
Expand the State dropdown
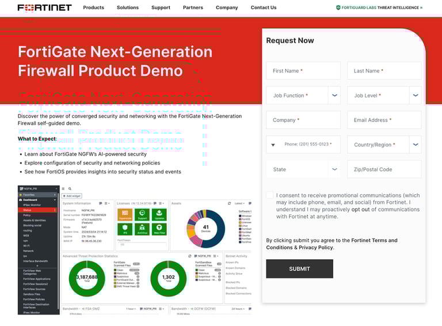point(335,169)
